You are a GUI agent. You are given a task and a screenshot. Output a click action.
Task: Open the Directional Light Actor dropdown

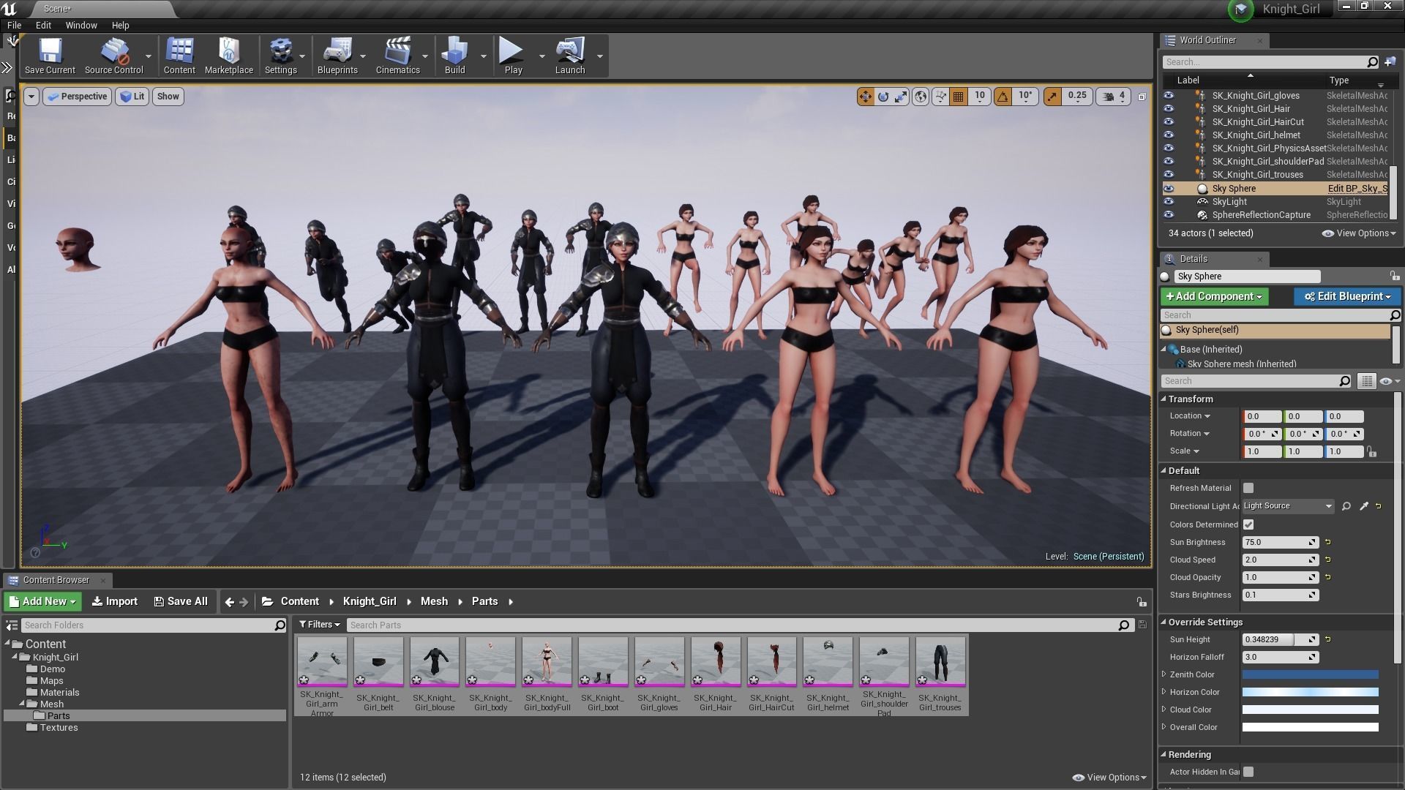click(1288, 506)
